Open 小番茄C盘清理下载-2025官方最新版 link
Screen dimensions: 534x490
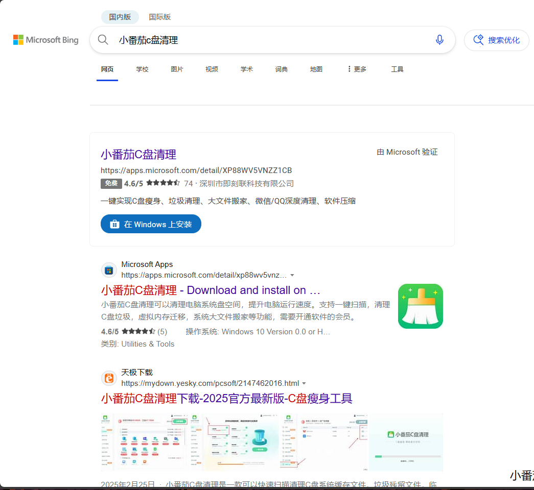[226, 399]
